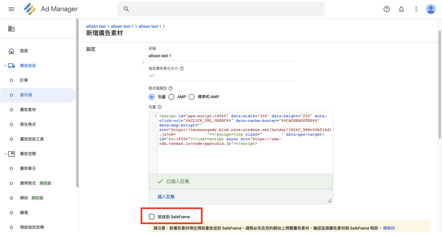442x235 pixels.
Task: Click the top search bar field
Action: click(x=221, y=9)
